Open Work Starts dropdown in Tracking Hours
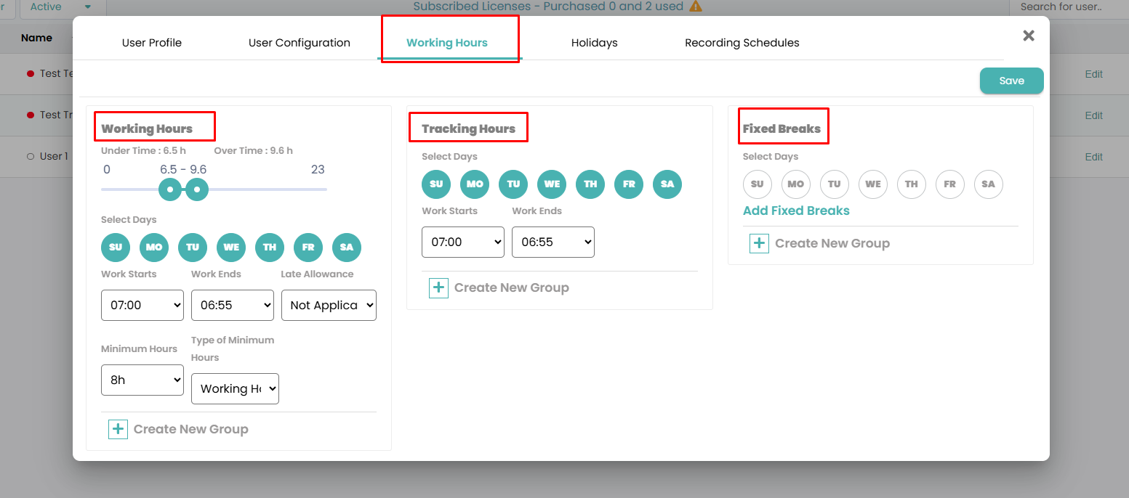 point(463,242)
